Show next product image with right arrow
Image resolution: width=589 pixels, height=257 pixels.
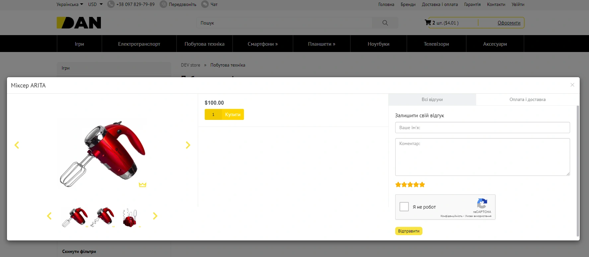coord(188,145)
